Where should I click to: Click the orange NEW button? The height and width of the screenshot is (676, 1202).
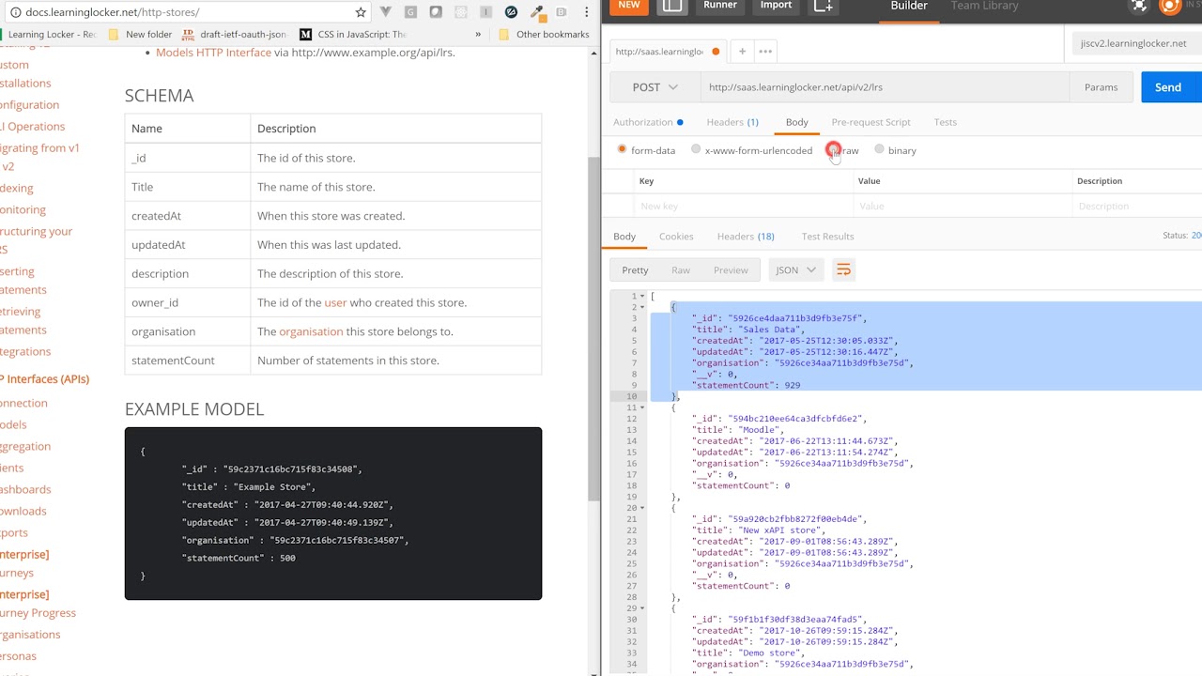[x=629, y=6]
